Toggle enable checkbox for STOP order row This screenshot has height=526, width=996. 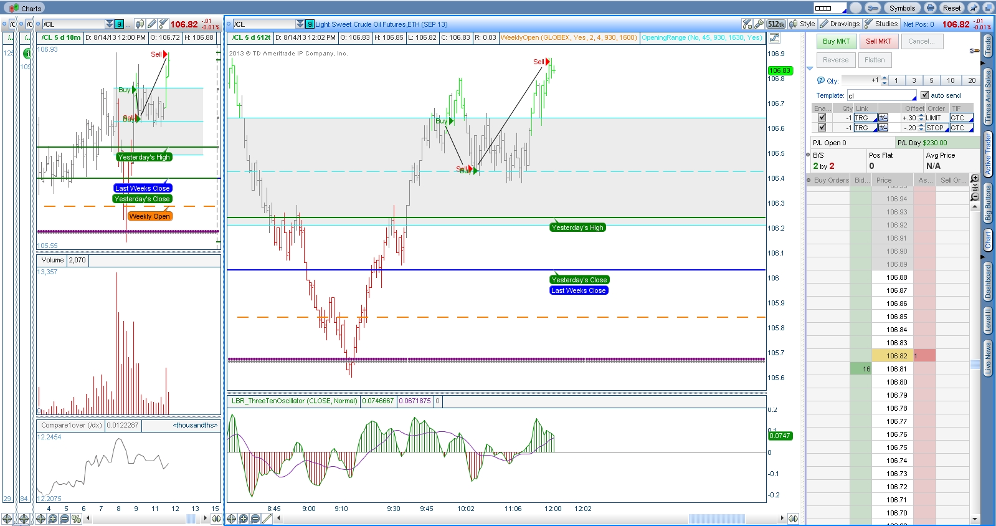coord(822,128)
